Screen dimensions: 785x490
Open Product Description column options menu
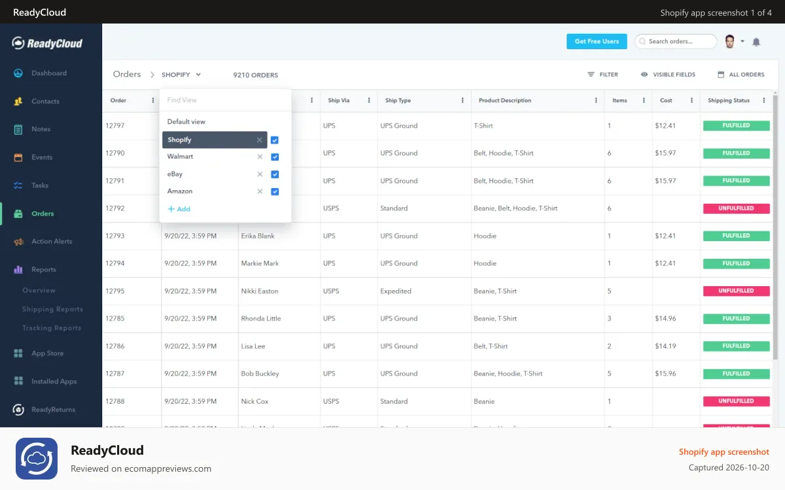[596, 101]
